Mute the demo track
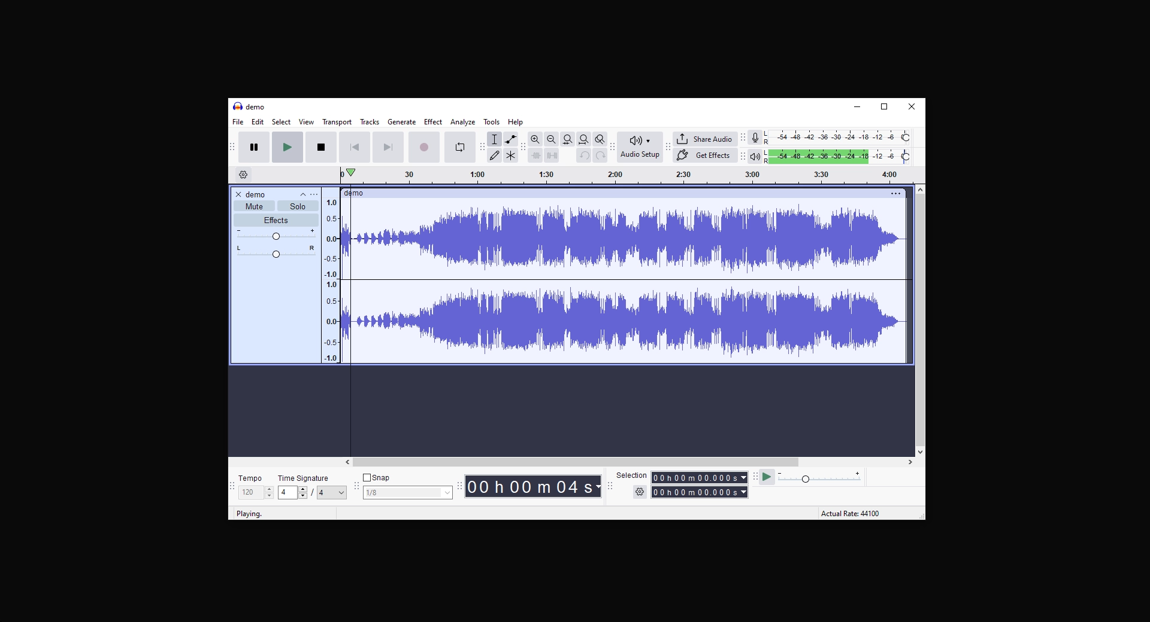The height and width of the screenshot is (622, 1150). [x=253, y=206]
